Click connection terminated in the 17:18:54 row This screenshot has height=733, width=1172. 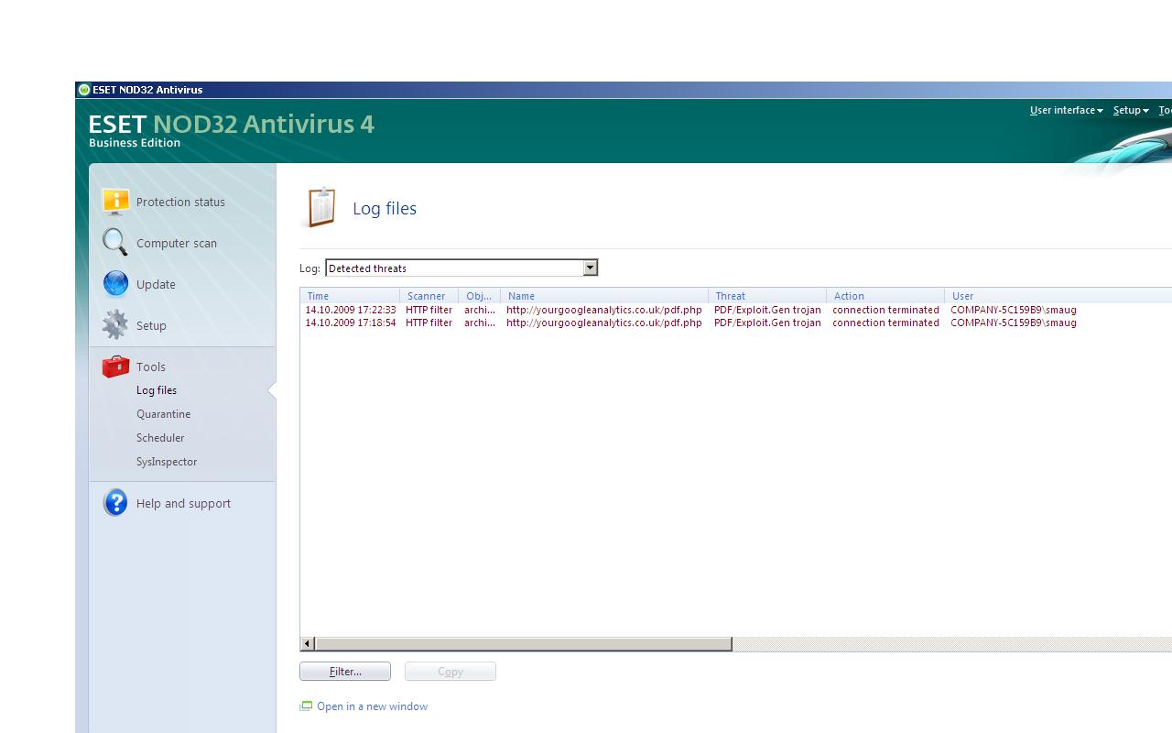885,323
